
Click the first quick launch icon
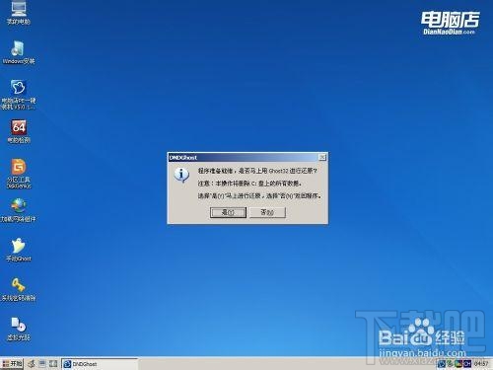[x=32, y=364]
